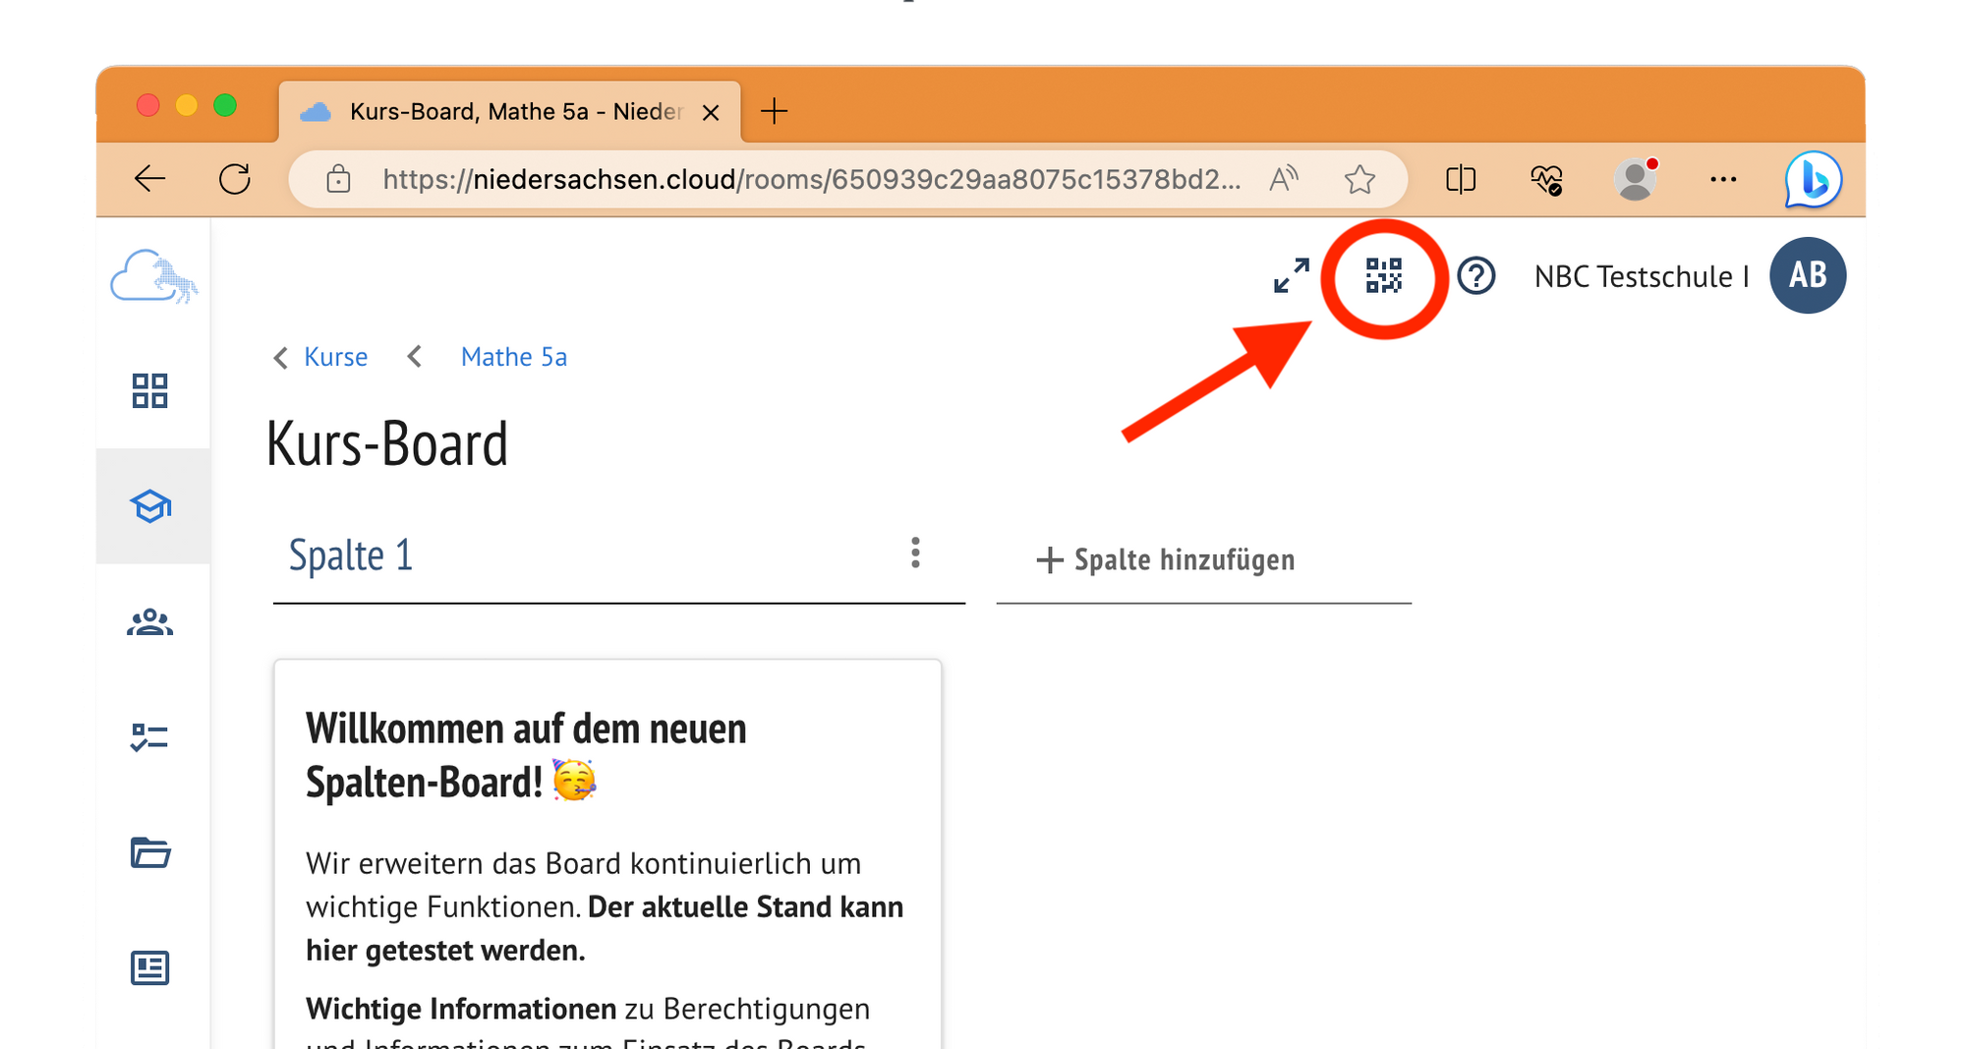Open Teams via the people group icon
Screen dimensions: 1966x1049
150,622
